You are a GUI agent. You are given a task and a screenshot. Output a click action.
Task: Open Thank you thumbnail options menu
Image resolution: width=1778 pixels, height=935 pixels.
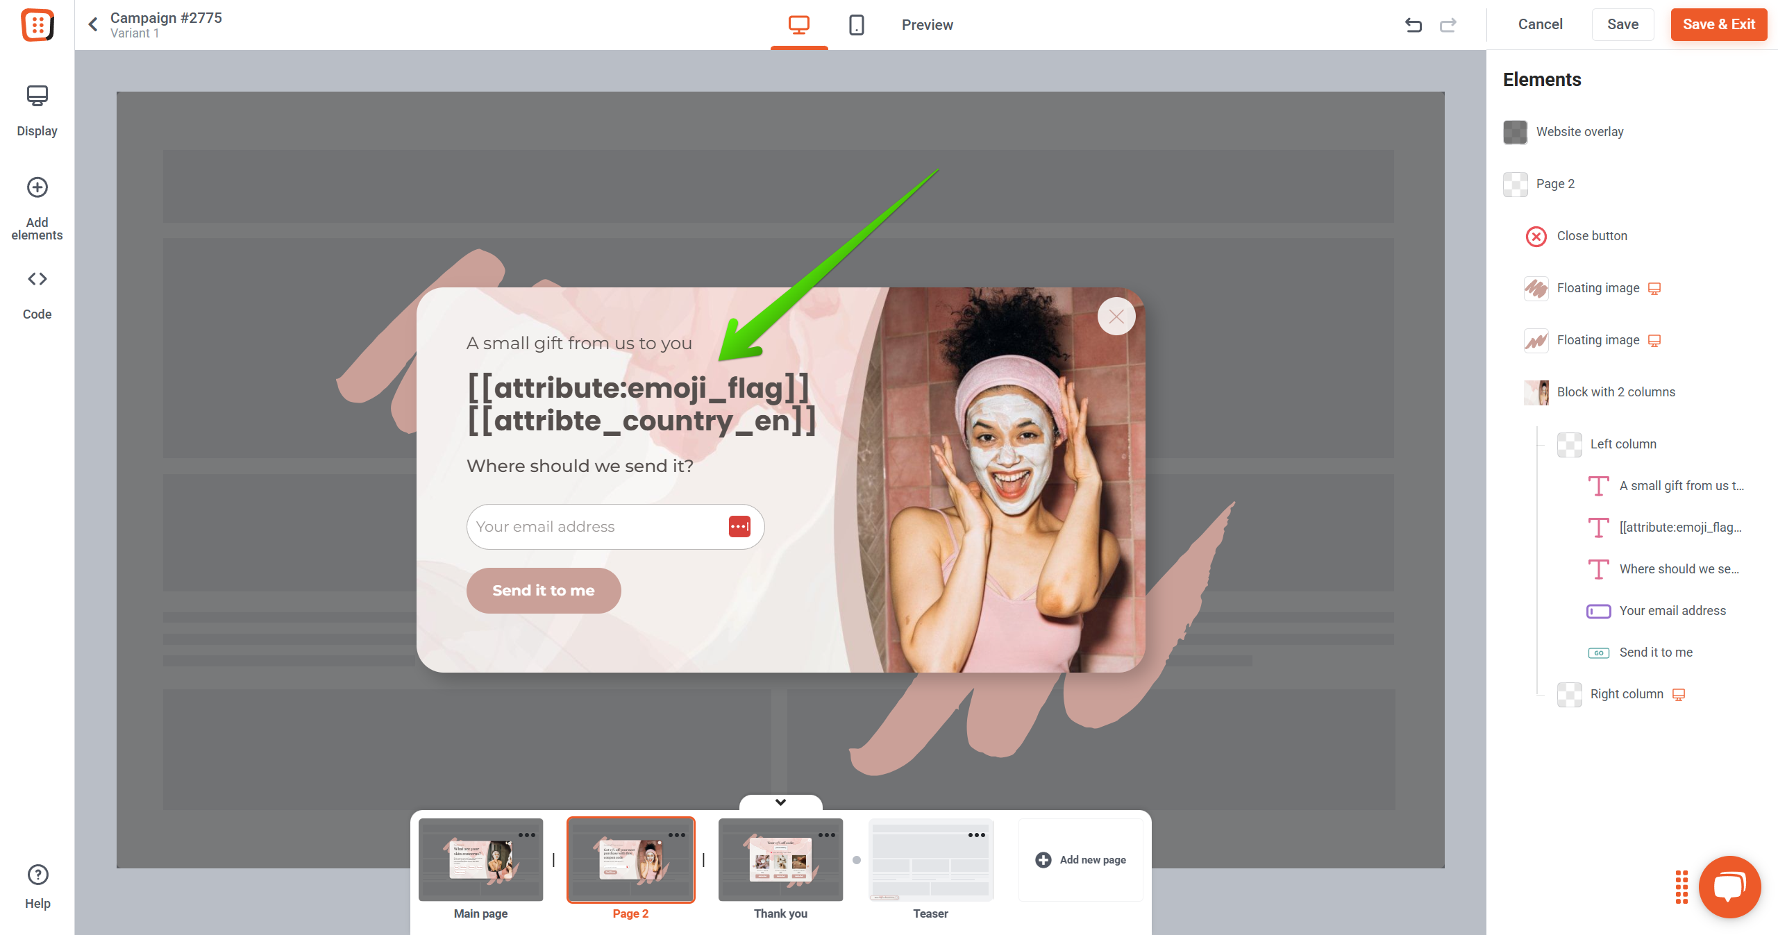[827, 835]
